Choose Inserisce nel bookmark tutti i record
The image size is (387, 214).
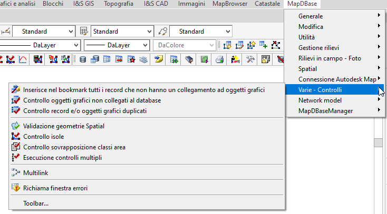pyautogui.click(x=147, y=90)
